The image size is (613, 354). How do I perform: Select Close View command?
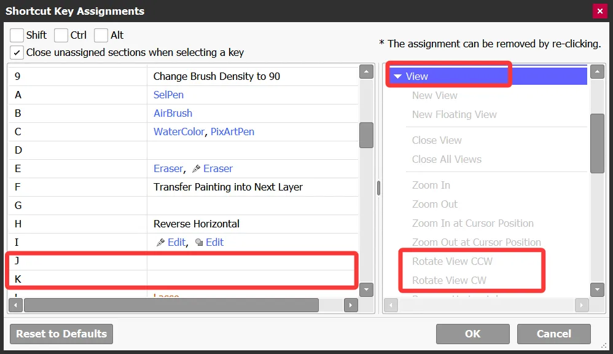coord(437,140)
